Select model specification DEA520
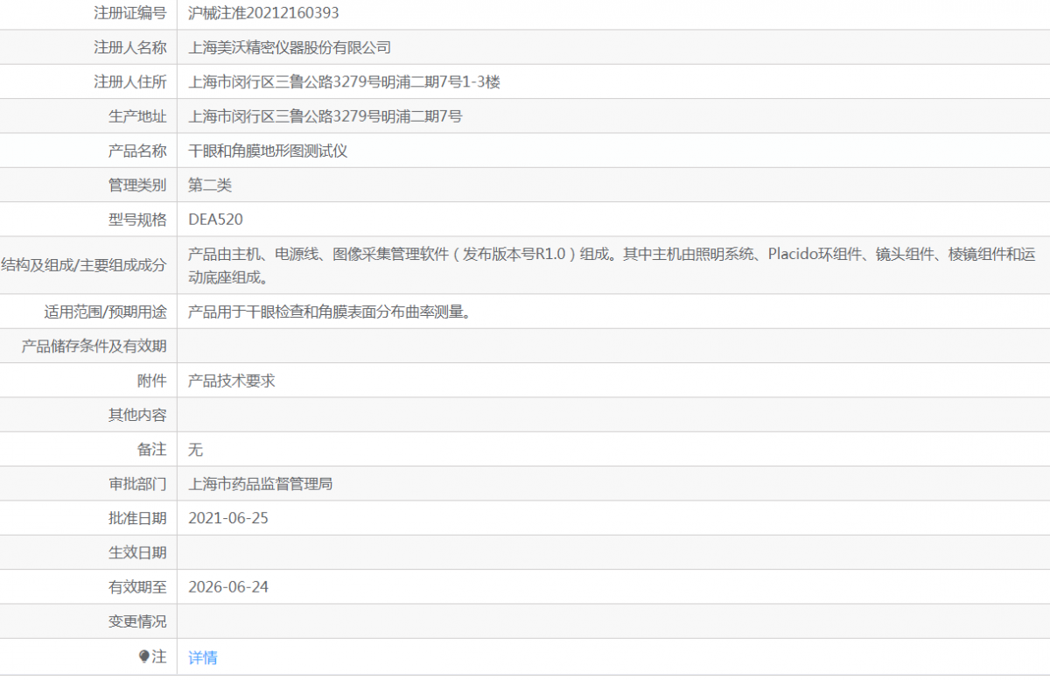This screenshot has height=680, width=1050. pos(216,220)
